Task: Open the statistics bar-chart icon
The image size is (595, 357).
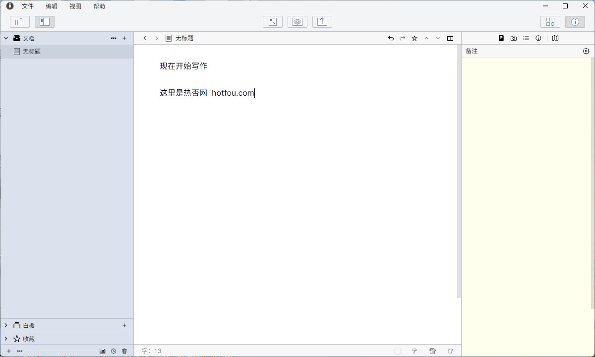Action: click(x=103, y=351)
